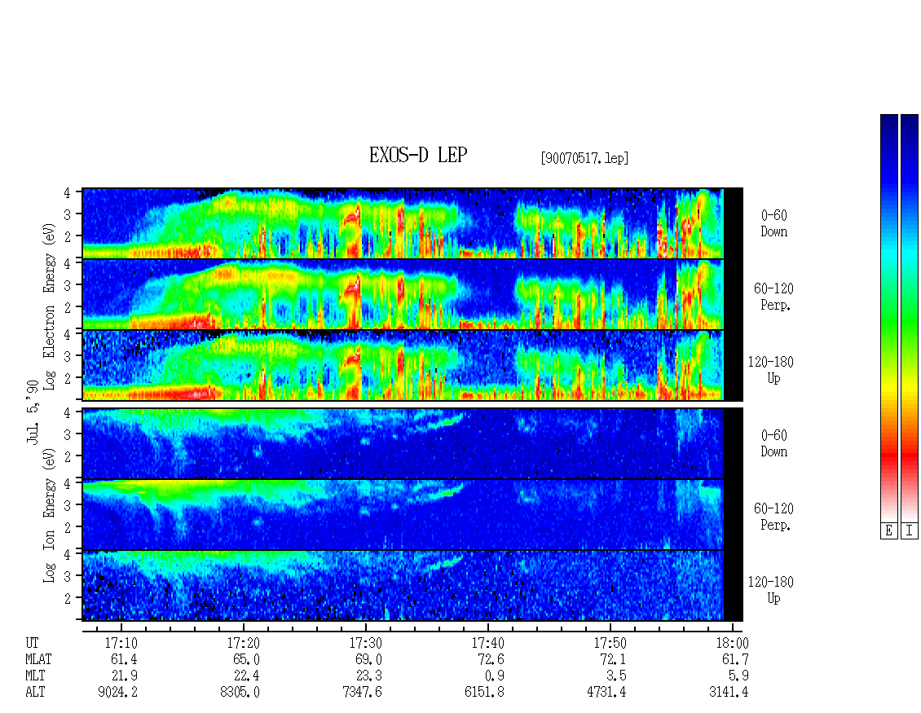This screenshot has height=713, width=921.
Task: Select the 17:40 time tick label
Action: pos(487,643)
